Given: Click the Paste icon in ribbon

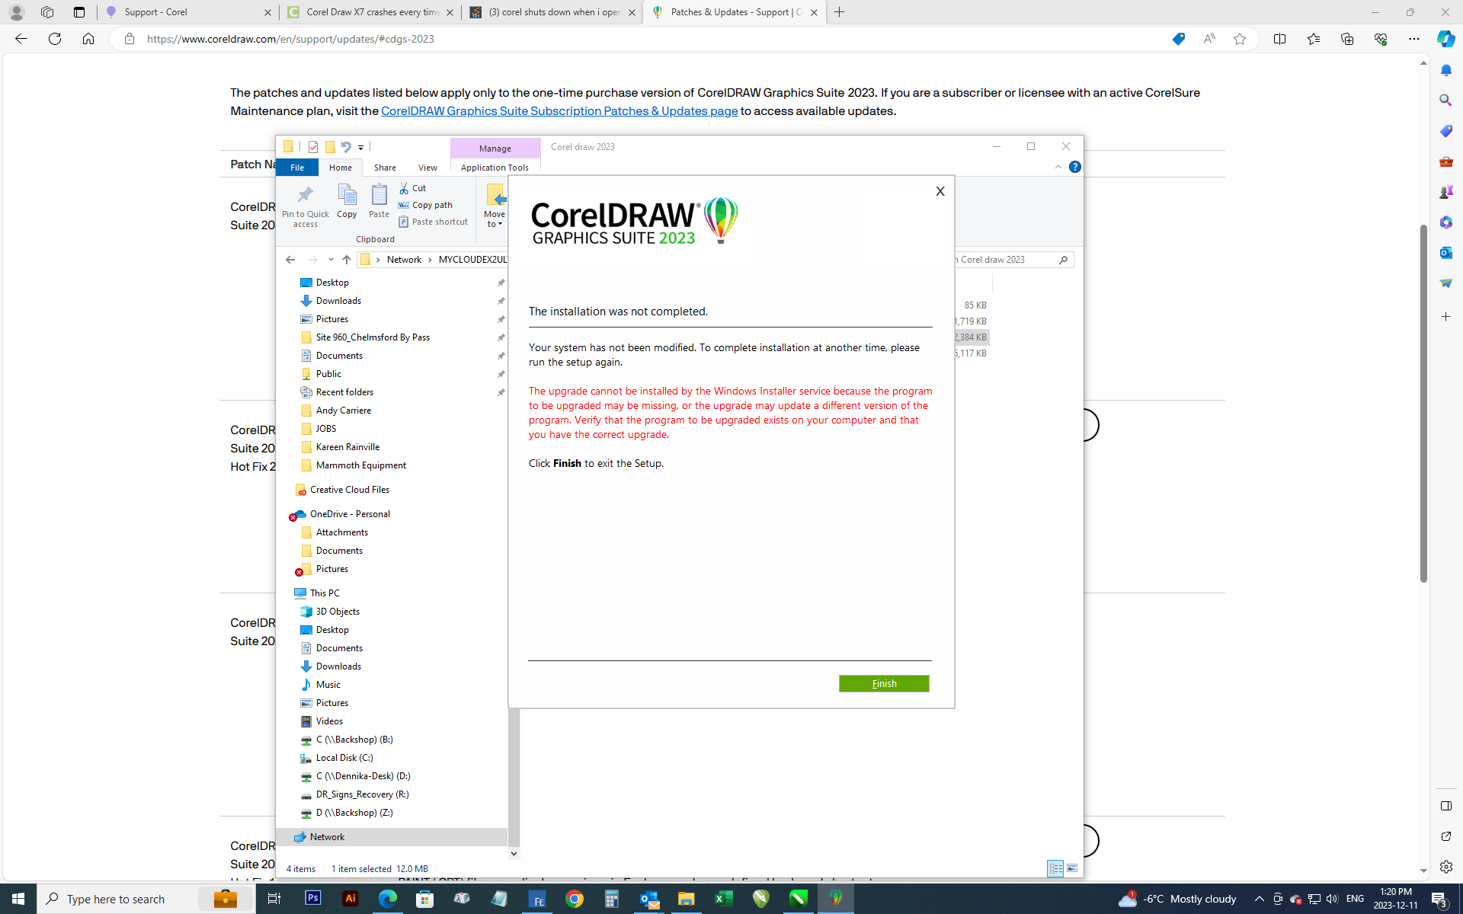Looking at the screenshot, I should click(379, 202).
